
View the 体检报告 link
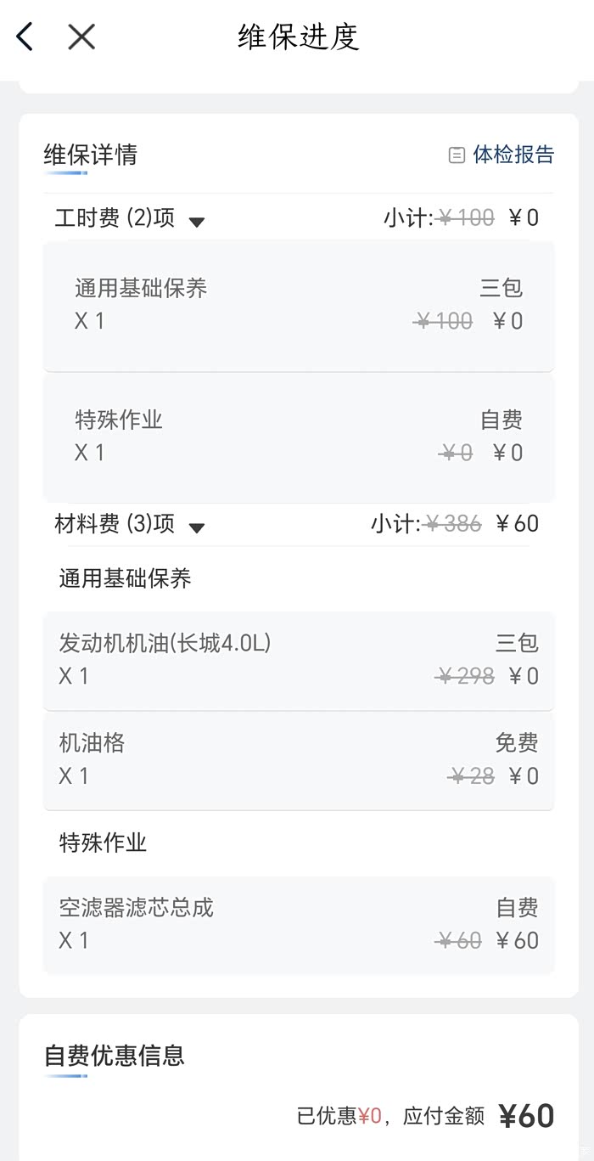pos(513,155)
